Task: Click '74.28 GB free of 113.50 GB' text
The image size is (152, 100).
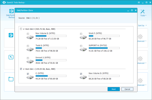Action: (x=47, y=39)
